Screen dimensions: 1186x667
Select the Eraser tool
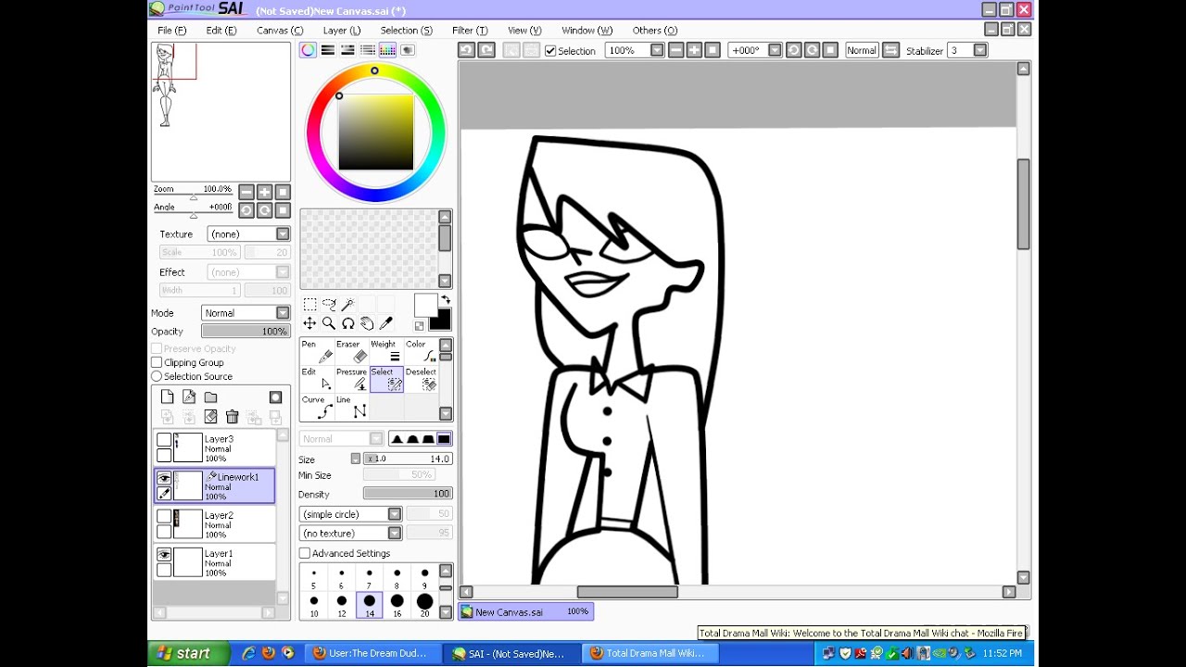(x=351, y=352)
